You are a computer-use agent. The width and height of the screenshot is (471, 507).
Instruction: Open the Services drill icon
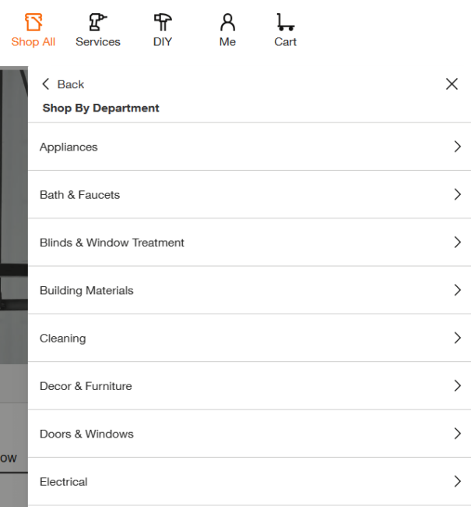click(x=98, y=22)
